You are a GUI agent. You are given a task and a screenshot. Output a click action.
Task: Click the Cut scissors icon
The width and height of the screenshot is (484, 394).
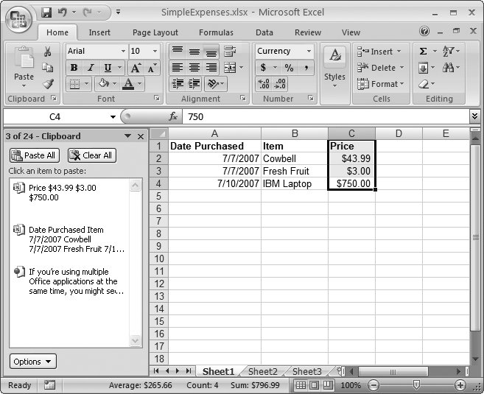coord(48,52)
